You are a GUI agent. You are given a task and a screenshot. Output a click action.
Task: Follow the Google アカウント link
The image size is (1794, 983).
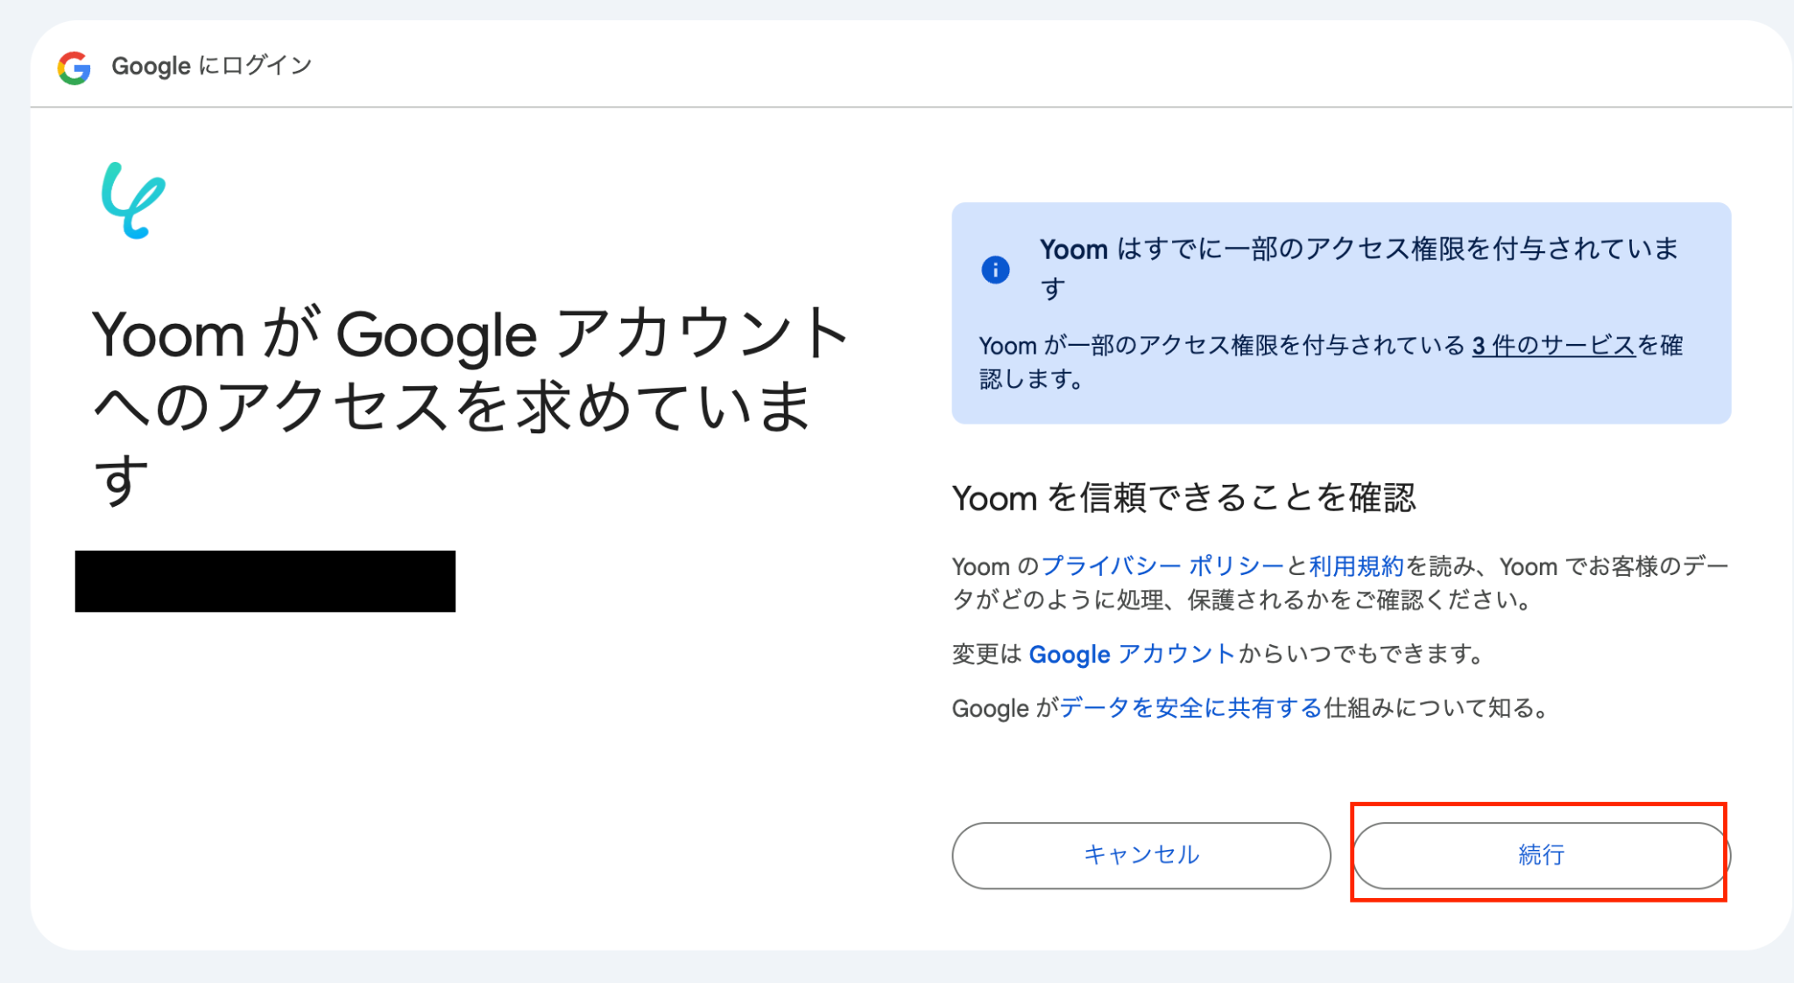click(x=1131, y=654)
